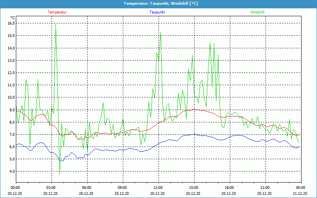This screenshot has height=198, width=317.
Task: Select the 15:00 time axis label
Action: tap(194, 187)
